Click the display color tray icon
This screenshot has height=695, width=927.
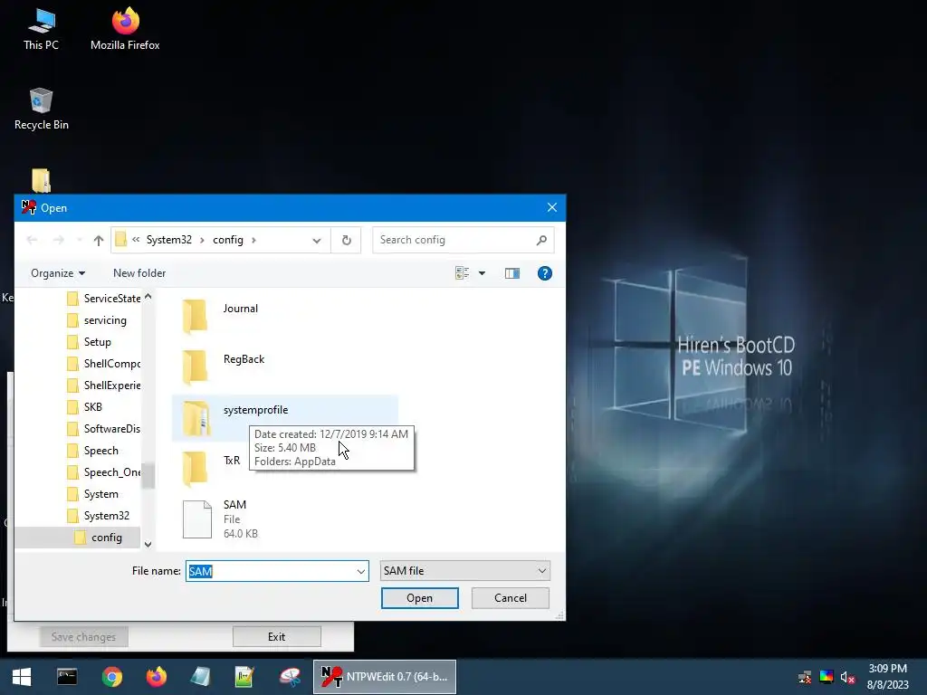coord(827,677)
